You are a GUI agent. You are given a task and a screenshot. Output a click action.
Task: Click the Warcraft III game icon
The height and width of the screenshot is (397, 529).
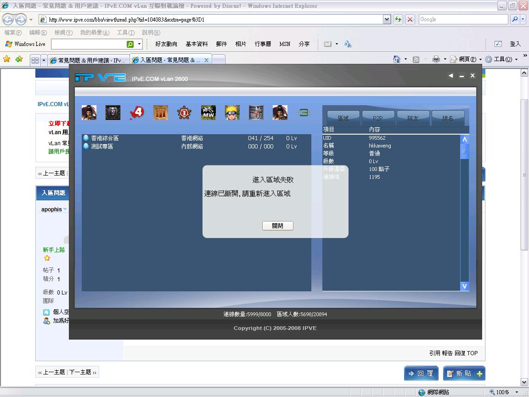pos(113,113)
